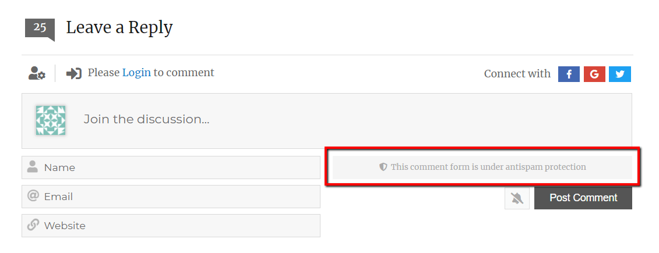Click the 25 comment count badge

(40, 28)
